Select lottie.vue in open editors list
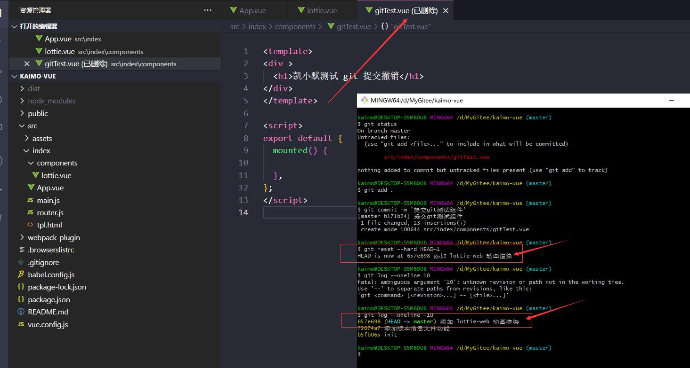Screen dimensions: 690x368 [115, 51]
